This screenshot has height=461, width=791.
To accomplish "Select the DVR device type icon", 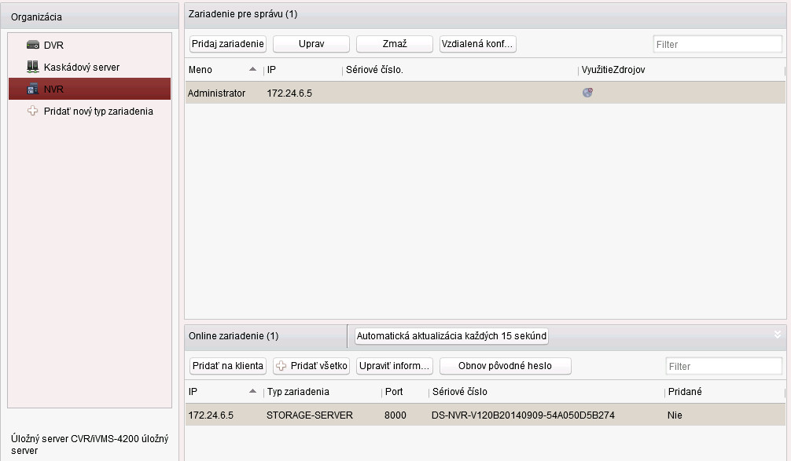I will [33, 45].
